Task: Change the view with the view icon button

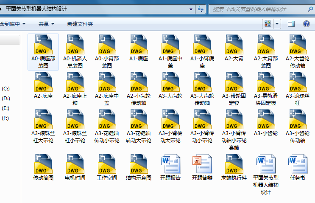Action: coord(268,24)
